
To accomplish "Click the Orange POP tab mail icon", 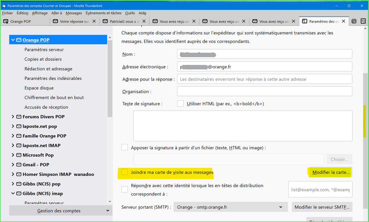I will click(6, 21).
